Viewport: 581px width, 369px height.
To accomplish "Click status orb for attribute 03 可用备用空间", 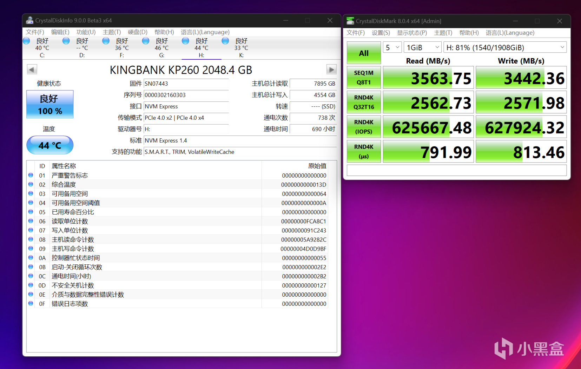I will pos(31,193).
